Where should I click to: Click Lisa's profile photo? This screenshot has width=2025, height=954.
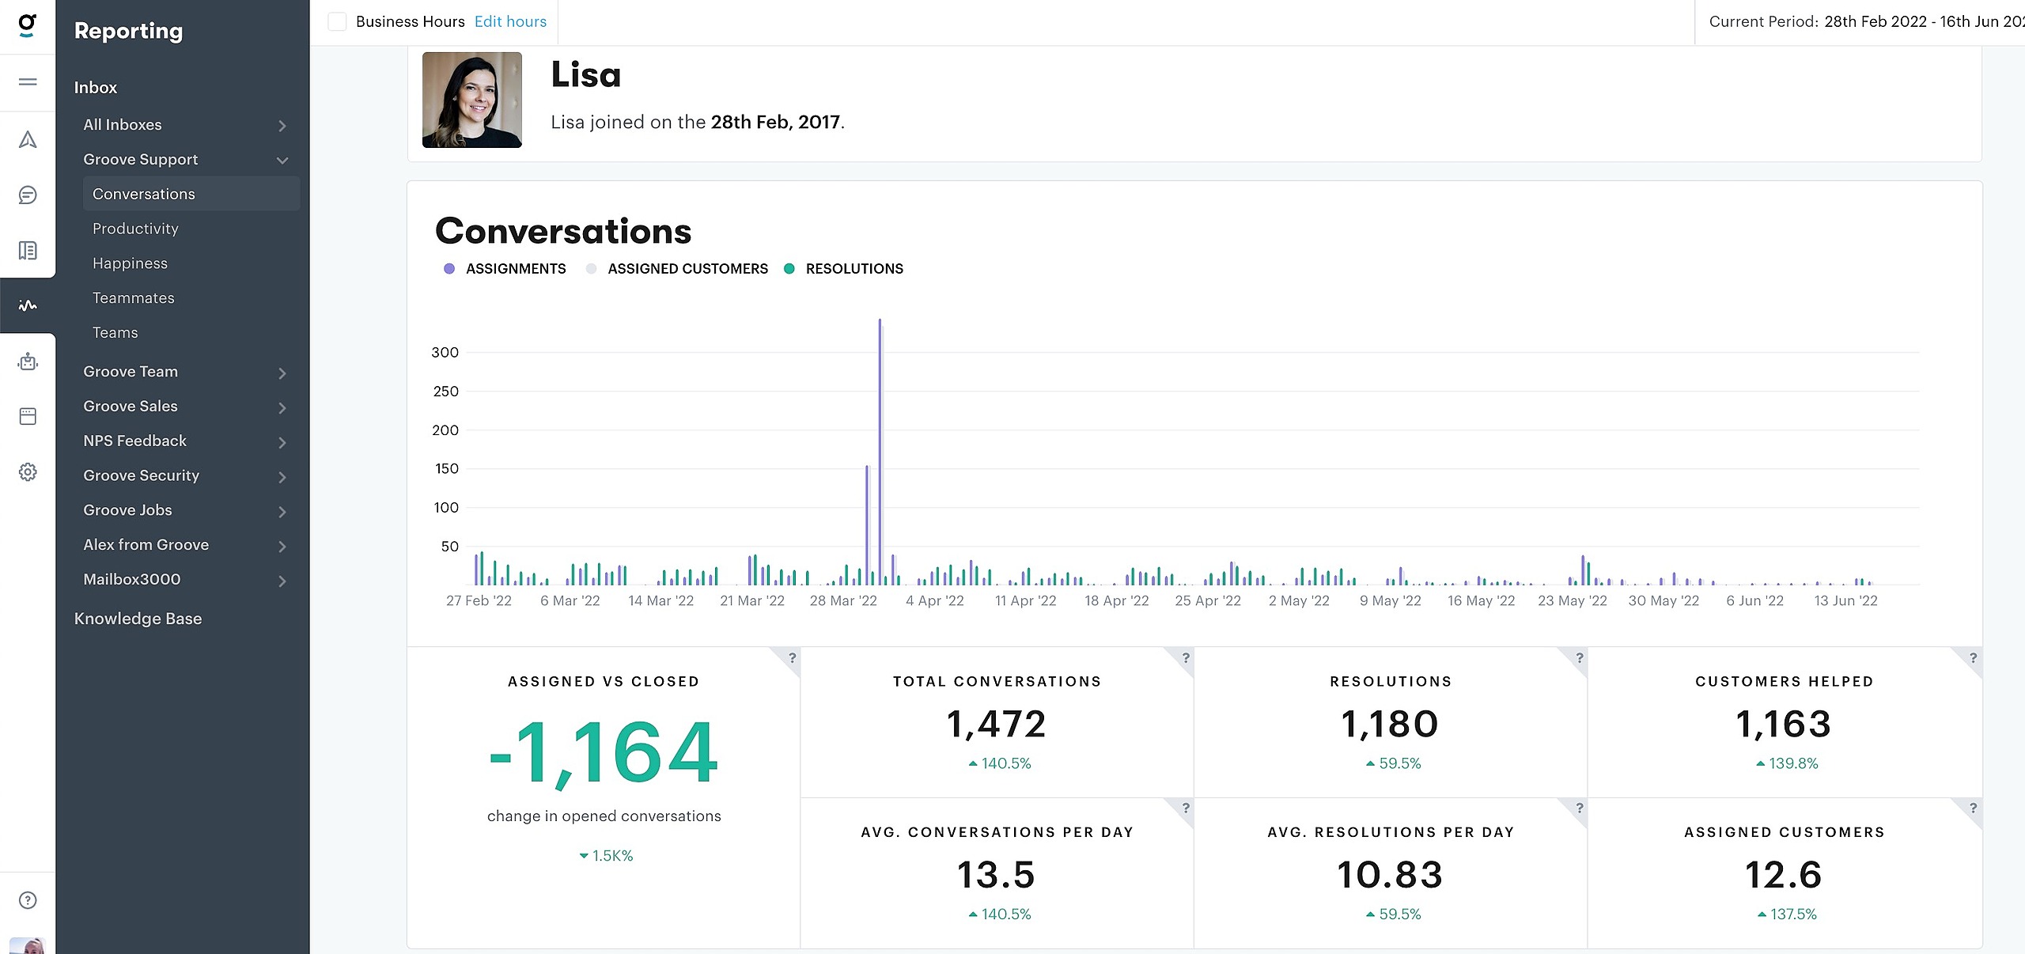(x=472, y=100)
